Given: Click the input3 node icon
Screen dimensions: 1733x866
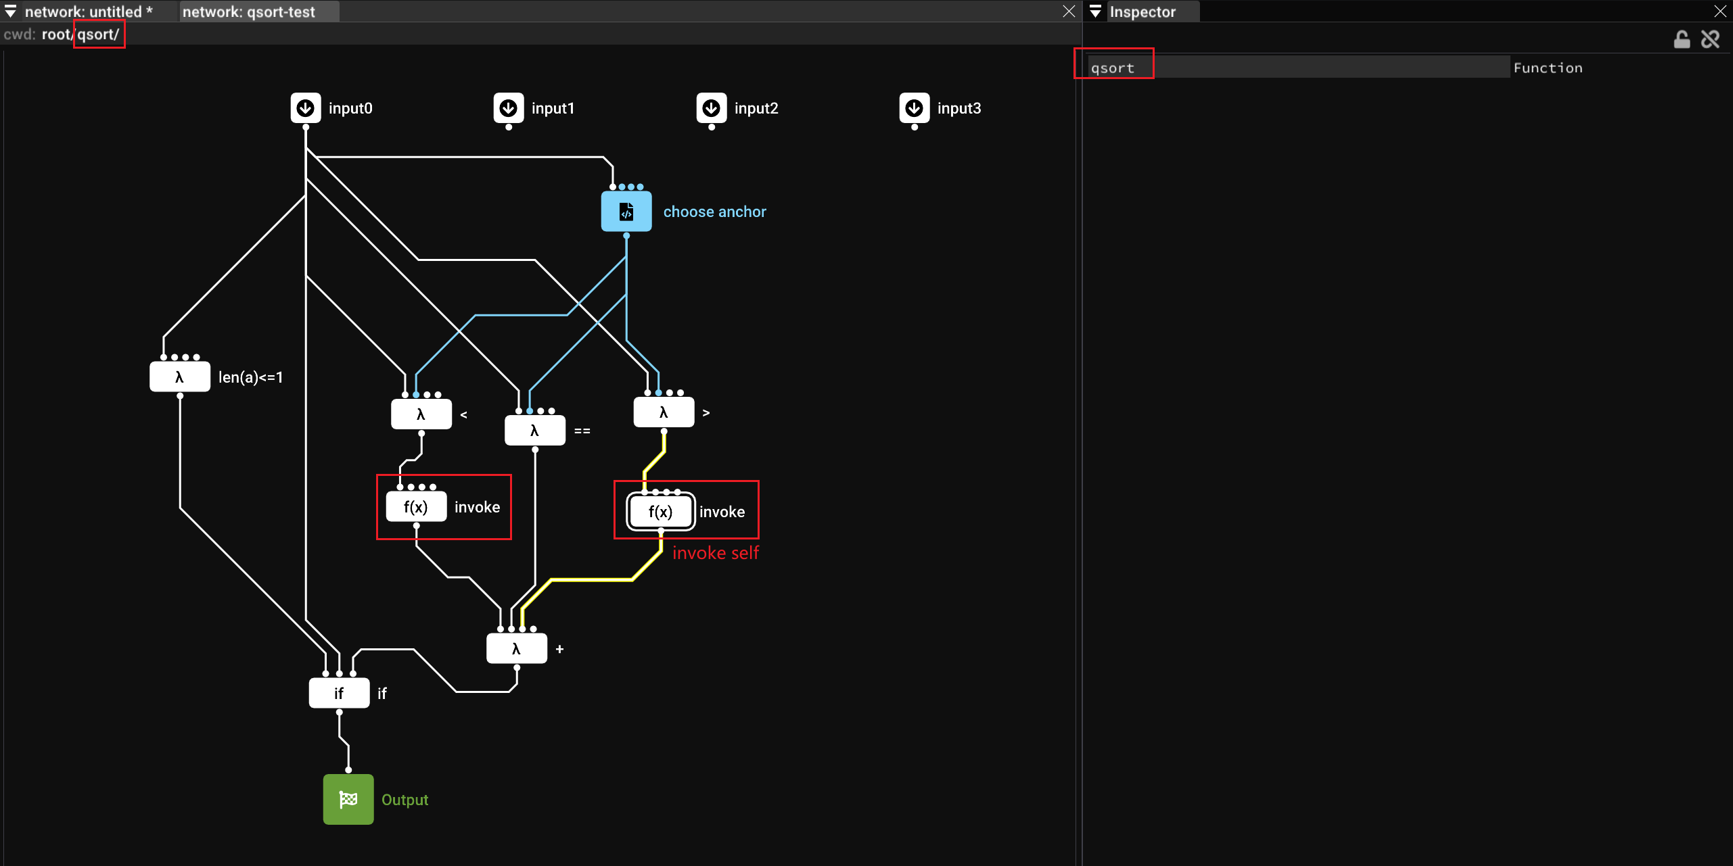Looking at the screenshot, I should pos(915,108).
